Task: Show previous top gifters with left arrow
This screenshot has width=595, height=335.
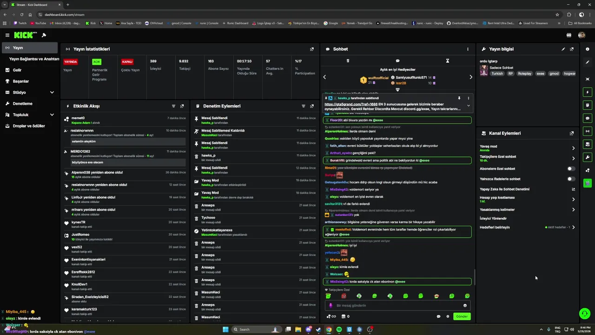Action: 324,77
